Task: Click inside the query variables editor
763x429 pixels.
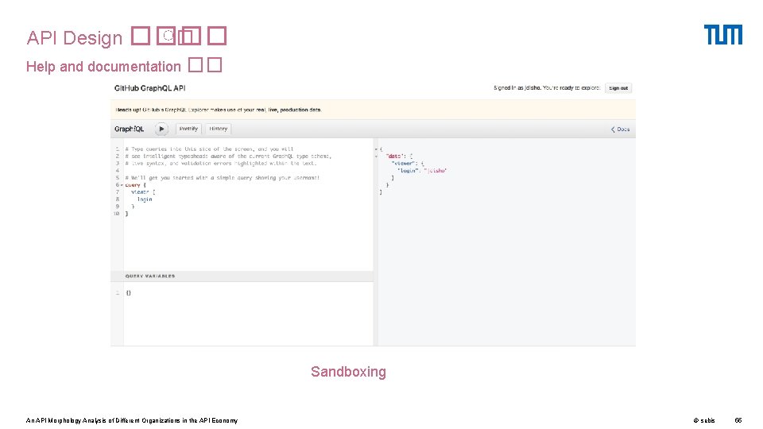Action: 248,314
